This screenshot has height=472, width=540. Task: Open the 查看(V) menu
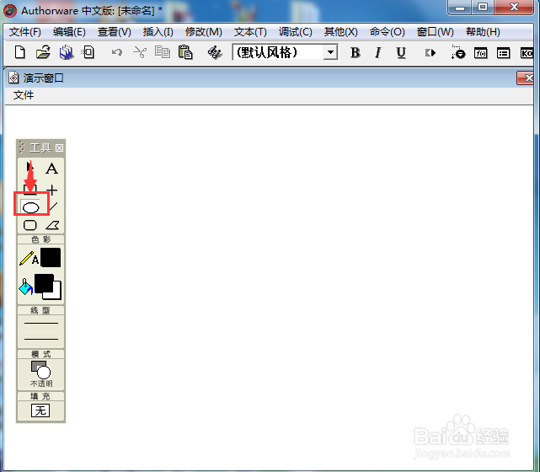click(115, 32)
